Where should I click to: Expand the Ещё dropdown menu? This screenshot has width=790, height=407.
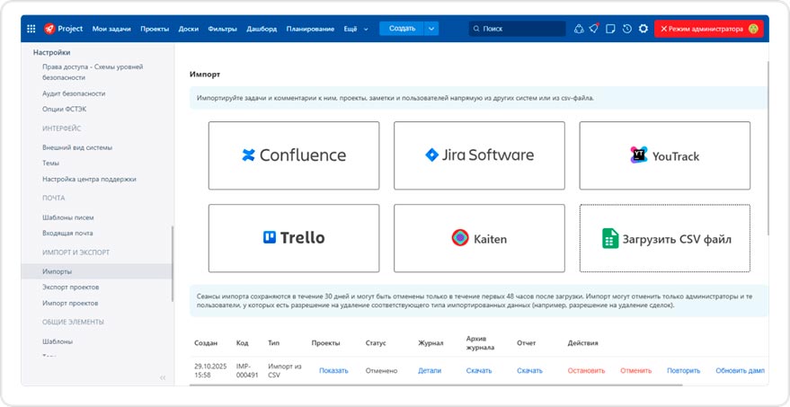tap(356, 29)
